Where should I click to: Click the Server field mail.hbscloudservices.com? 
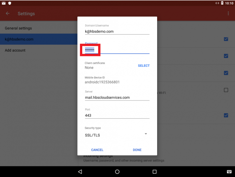117,98
